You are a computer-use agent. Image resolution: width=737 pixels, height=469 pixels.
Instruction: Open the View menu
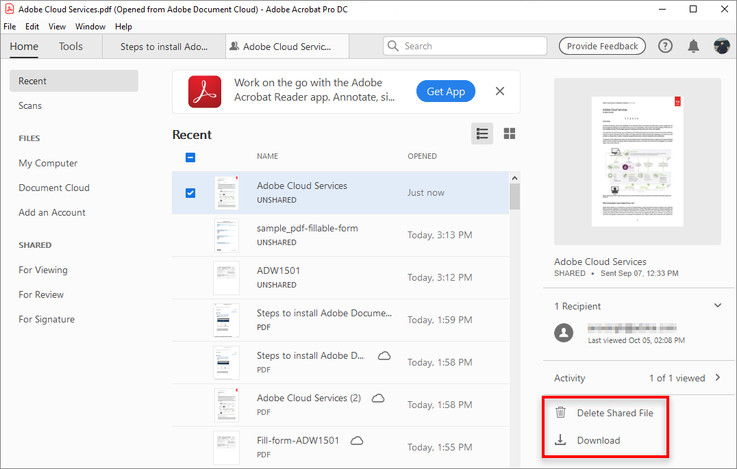(x=57, y=26)
